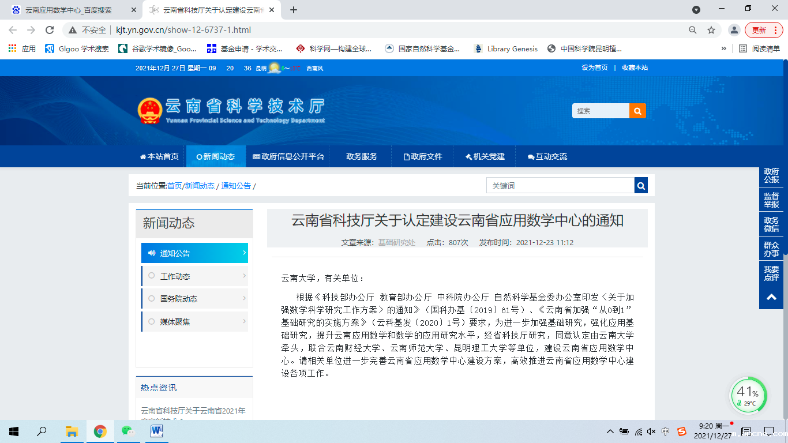Click the 设为首页 link

pos(595,67)
